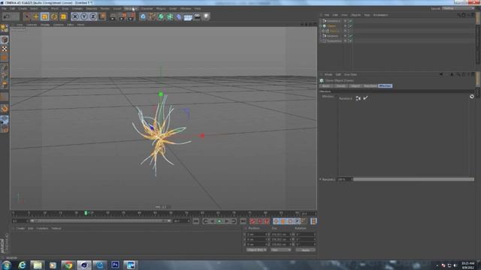The width and height of the screenshot is (481, 270).
Task: Click Play Forward in the timeline
Action: click(219, 221)
